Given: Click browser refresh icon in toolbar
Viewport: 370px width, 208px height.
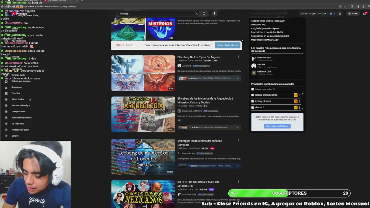Looking at the screenshot, I should click(x=352, y=6).
